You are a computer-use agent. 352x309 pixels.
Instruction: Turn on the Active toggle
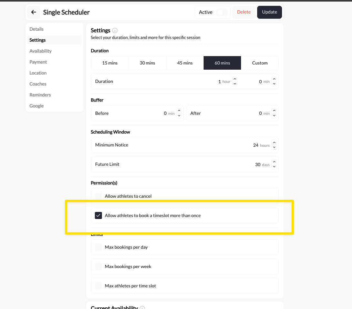click(x=221, y=12)
